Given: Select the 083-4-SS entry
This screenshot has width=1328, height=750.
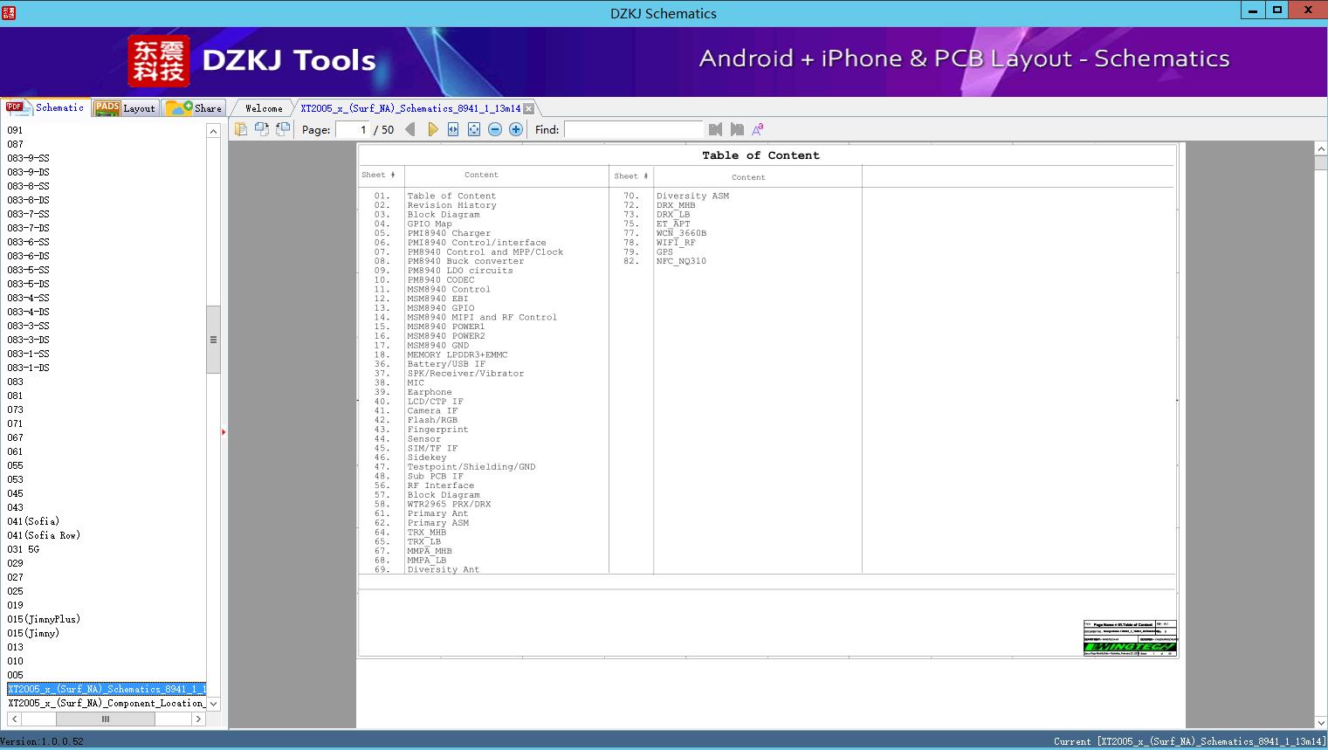Looking at the screenshot, I should click(28, 298).
